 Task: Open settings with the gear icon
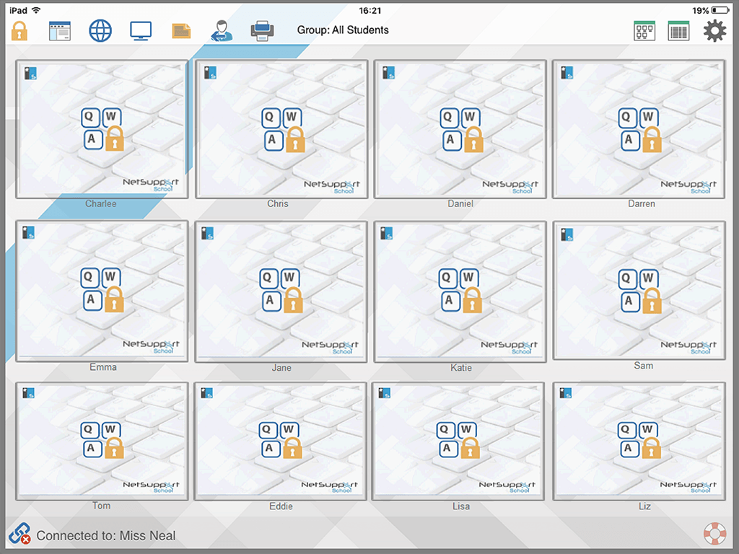tap(714, 30)
